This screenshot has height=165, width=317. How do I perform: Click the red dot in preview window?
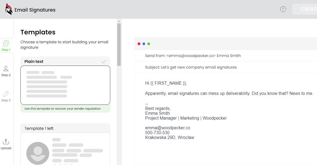[139, 44]
